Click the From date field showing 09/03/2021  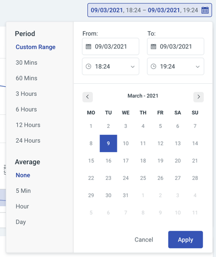coord(111,46)
